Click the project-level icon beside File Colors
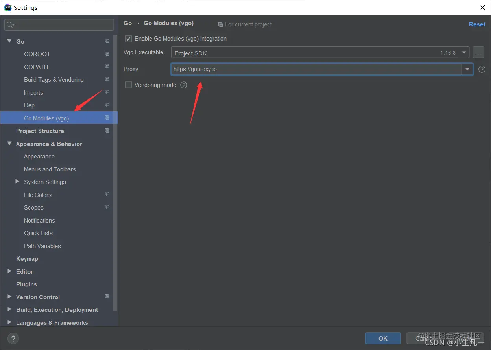Viewport: 491px width, 350px height. coord(107,194)
